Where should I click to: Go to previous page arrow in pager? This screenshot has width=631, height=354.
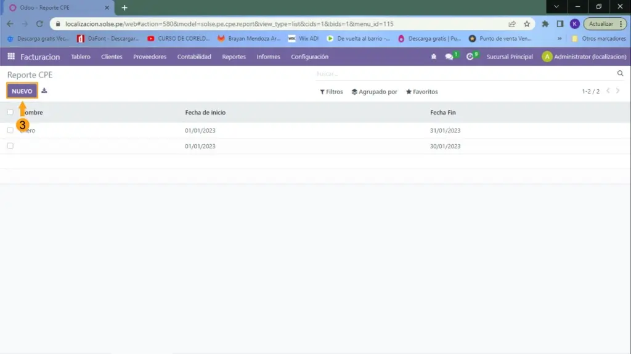pos(608,91)
